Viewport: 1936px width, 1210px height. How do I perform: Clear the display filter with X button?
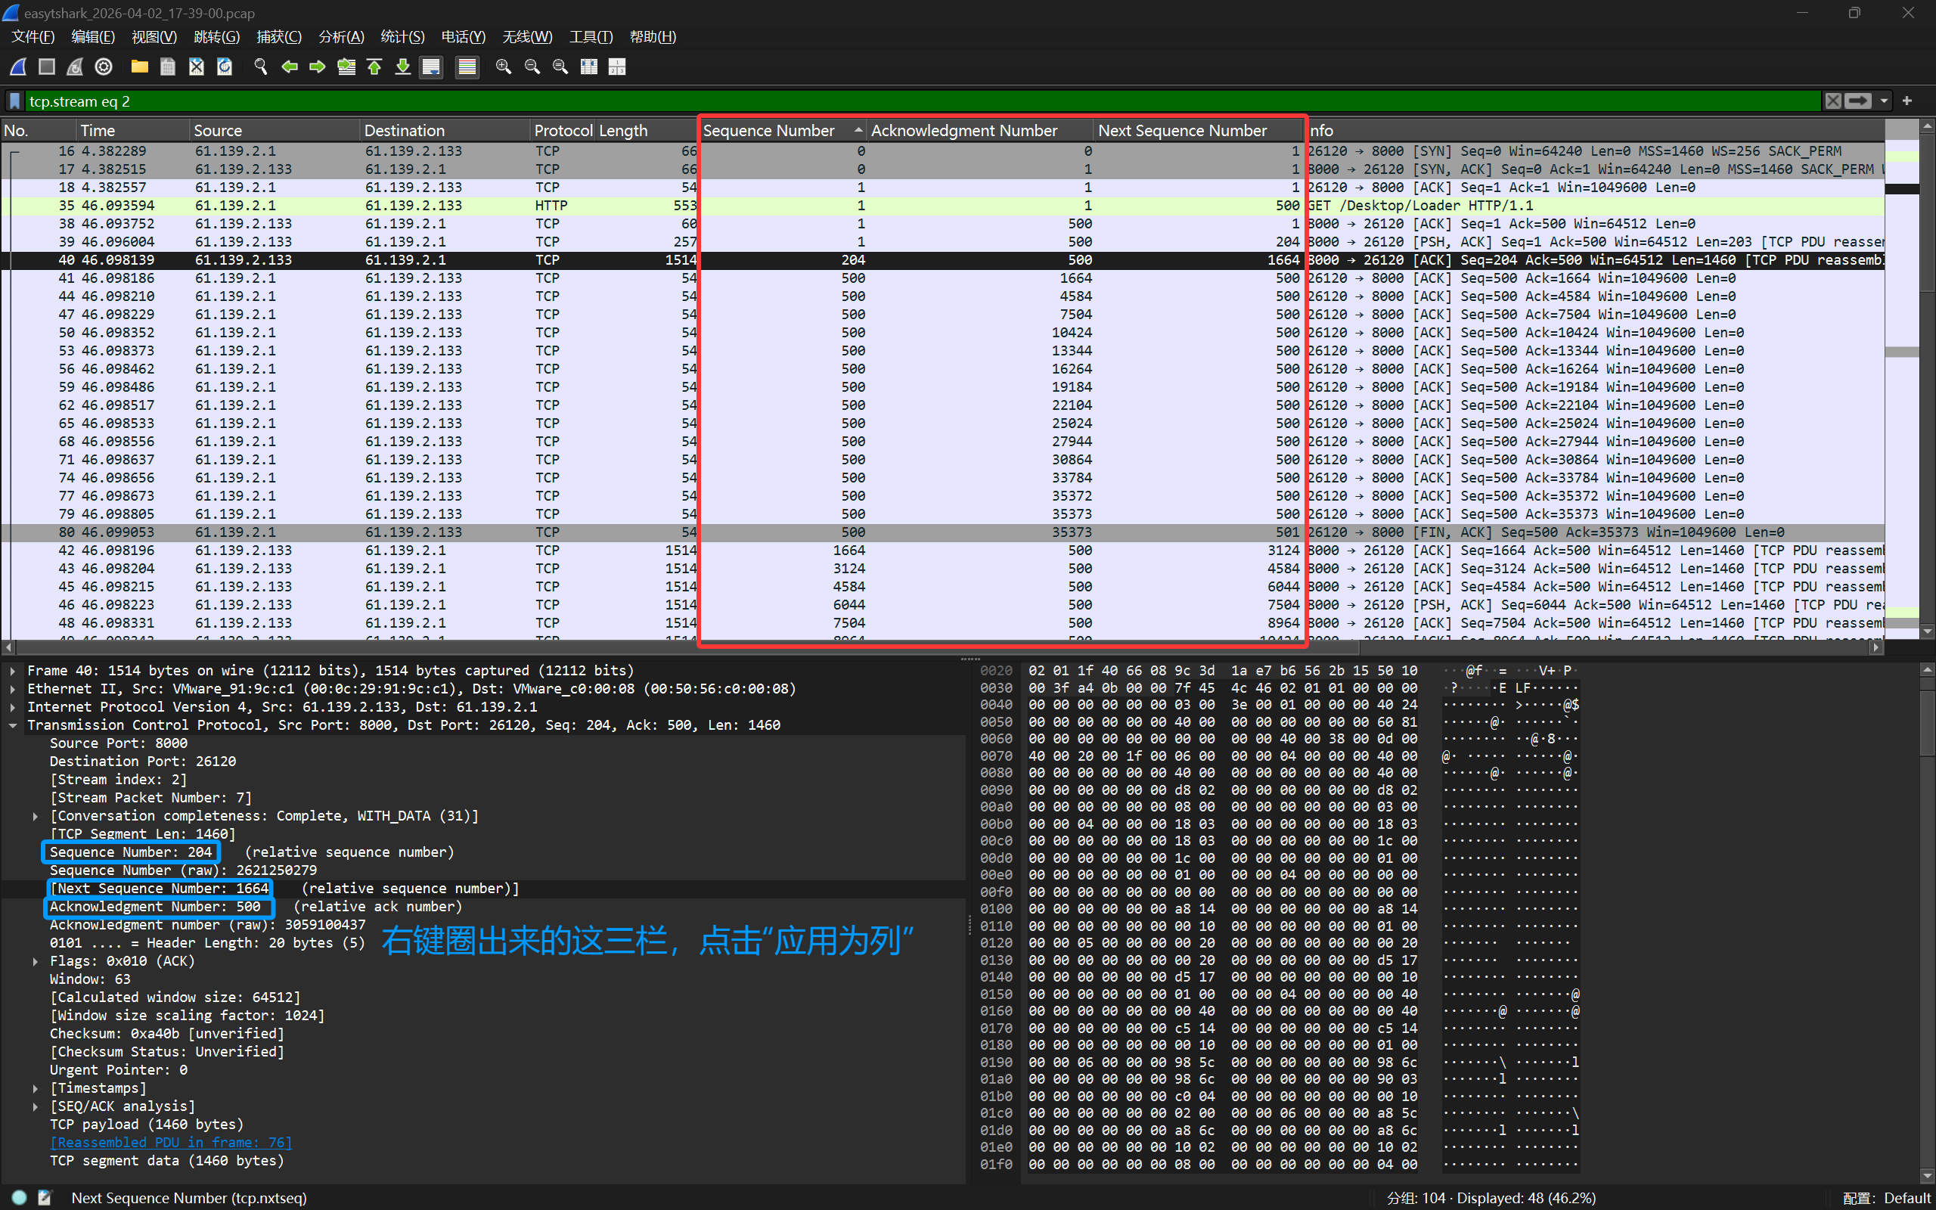click(1833, 101)
